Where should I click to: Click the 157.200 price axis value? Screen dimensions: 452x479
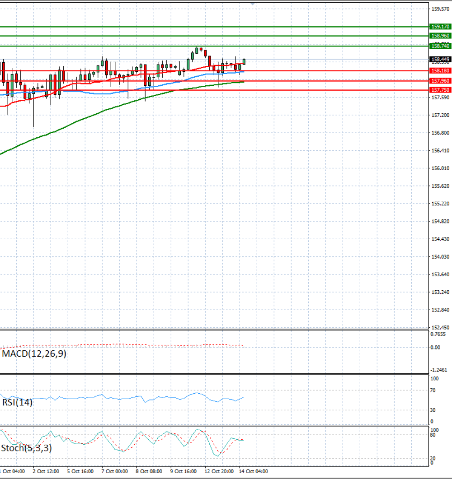[x=440, y=115]
